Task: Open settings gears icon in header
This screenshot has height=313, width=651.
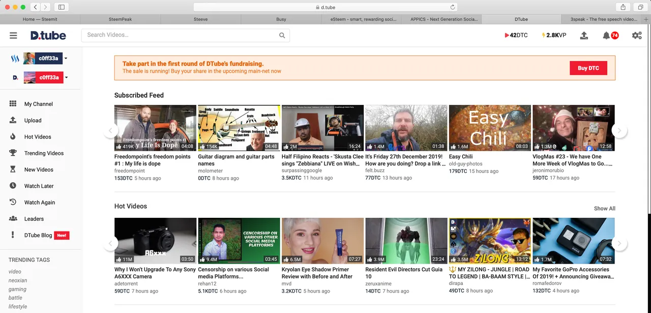Action: pos(637,36)
